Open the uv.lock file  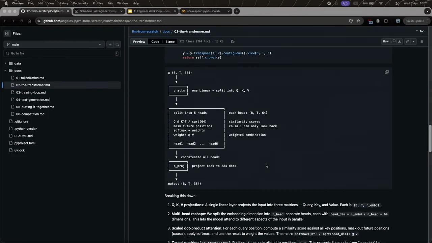19,150
